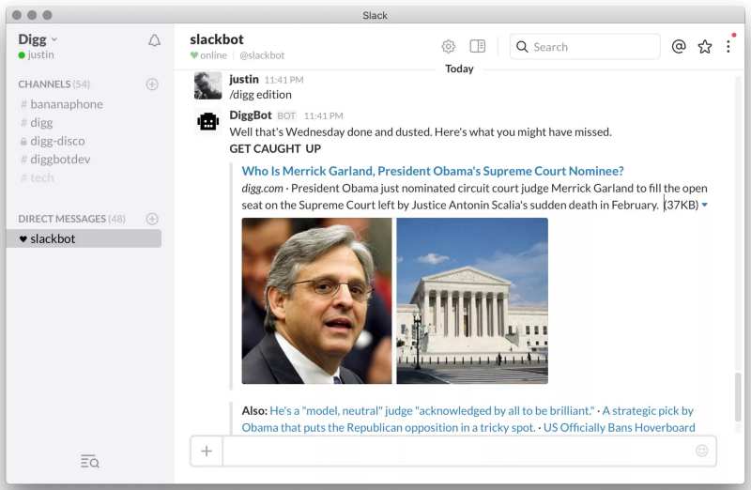751x490 pixels.
Task: Open the Merrick Garland article headline link
Action: [x=433, y=171]
